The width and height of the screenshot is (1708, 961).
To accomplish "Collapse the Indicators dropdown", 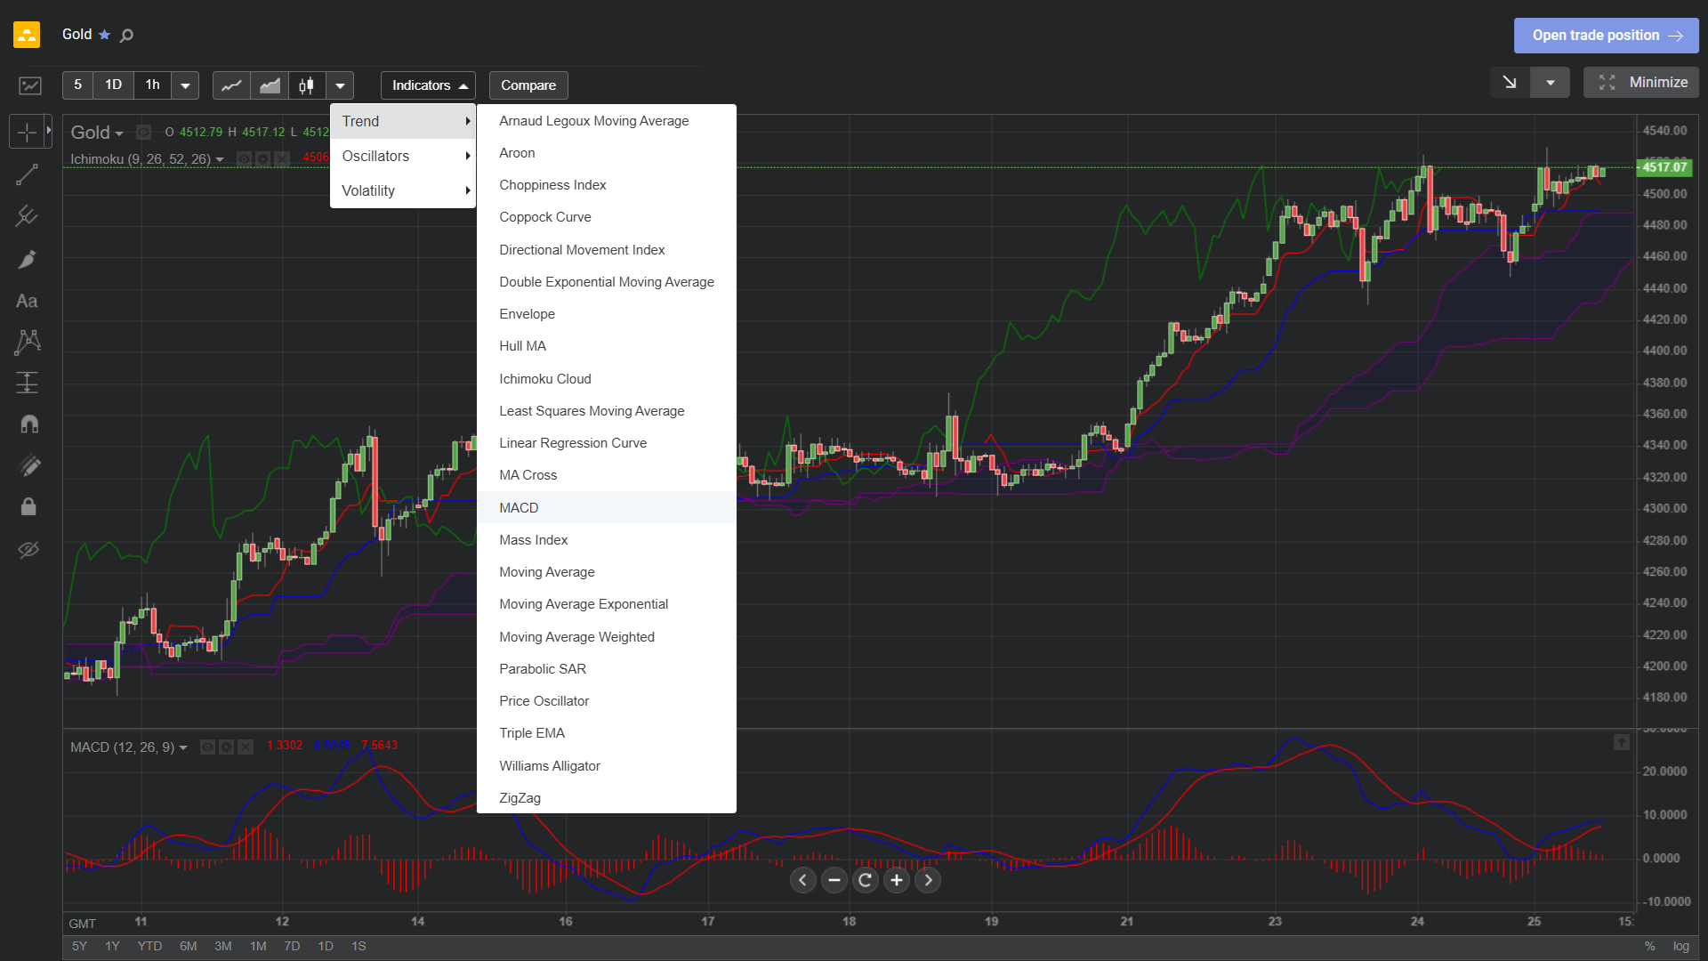I will [x=428, y=85].
